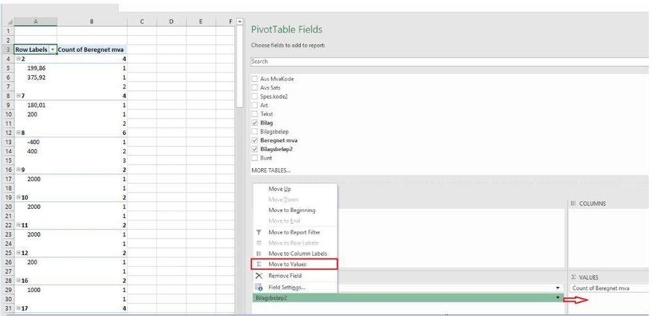Collapse group 12 in the pivot table
This screenshot has width=653, height=316.
coord(18,253)
